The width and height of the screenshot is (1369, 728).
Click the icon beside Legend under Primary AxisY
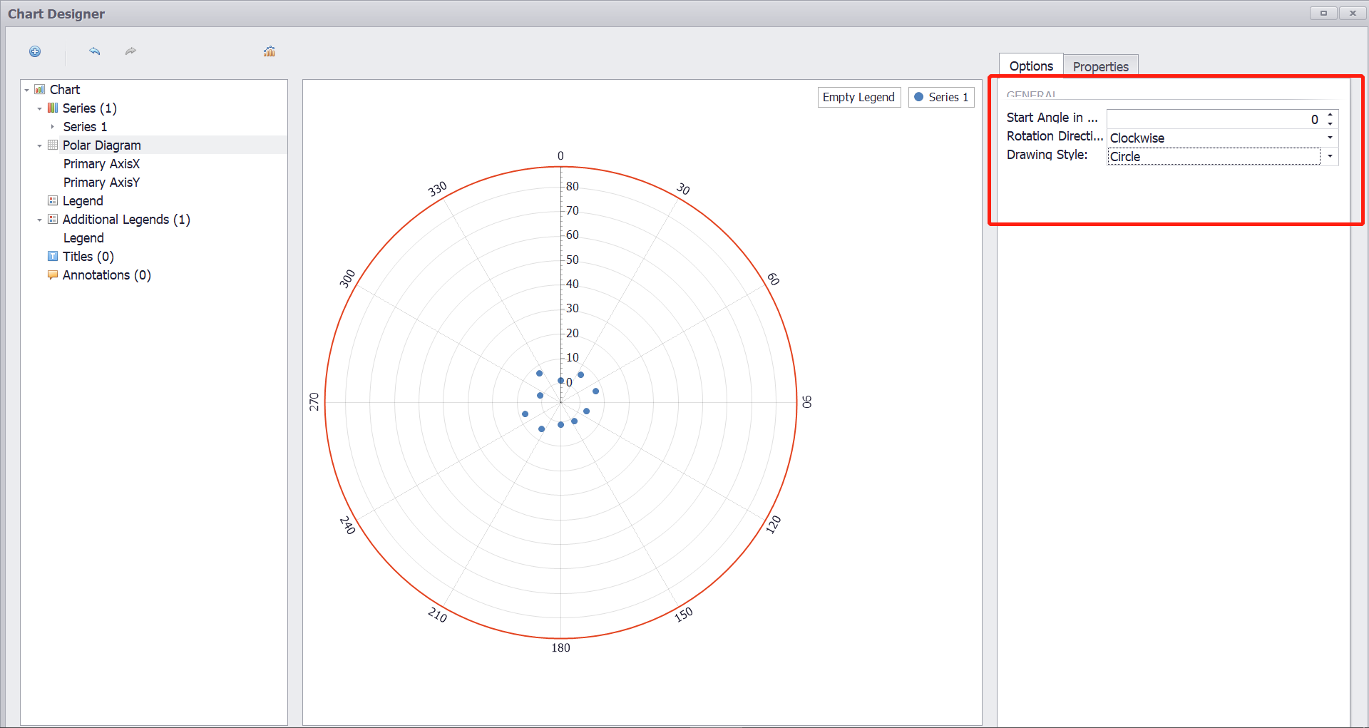(x=53, y=200)
